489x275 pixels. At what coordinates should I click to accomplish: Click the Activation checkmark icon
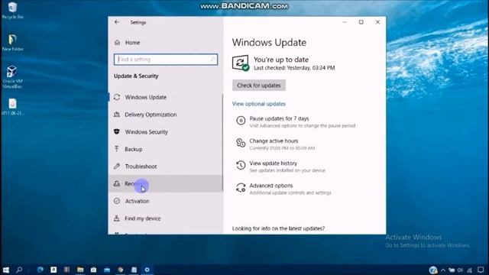pos(117,201)
